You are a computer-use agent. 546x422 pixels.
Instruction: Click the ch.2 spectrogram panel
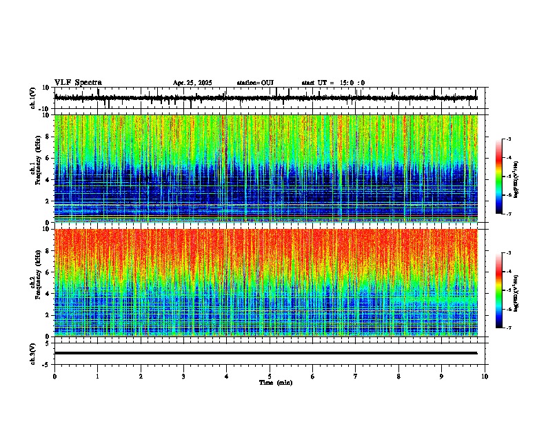(266, 283)
